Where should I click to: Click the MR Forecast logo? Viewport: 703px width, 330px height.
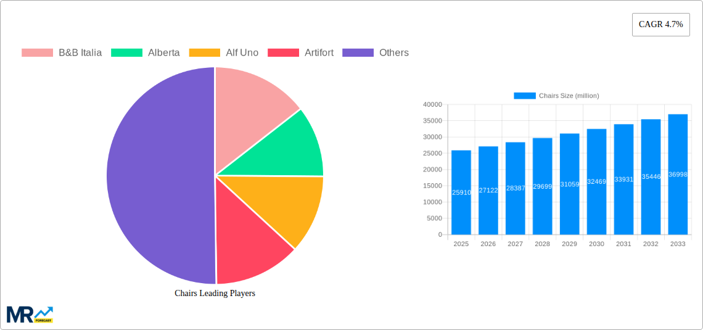click(x=30, y=315)
